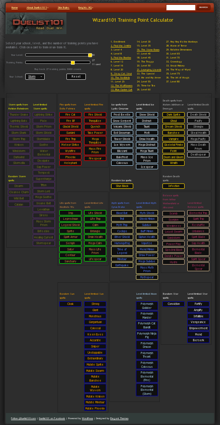Select the Polymorph Ninja Pig card
The width and height of the screenshot is (220, 425).
tap(147, 335)
